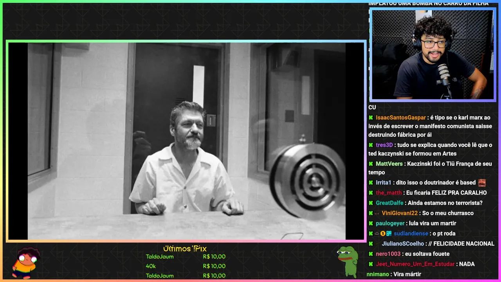Click message 'lula vira um martir'
This screenshot has height=282, width=501.
(433, 223)
